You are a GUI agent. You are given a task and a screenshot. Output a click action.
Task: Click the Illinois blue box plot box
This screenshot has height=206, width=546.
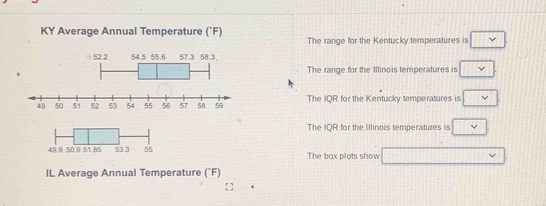96,137
